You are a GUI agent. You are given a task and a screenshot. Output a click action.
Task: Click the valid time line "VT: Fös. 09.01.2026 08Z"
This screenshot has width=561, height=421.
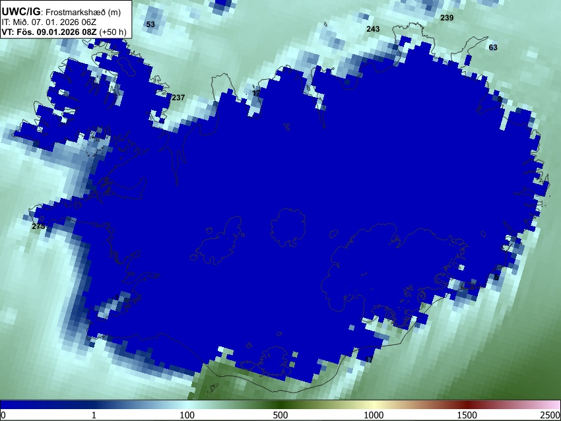[x=49, y=32]
